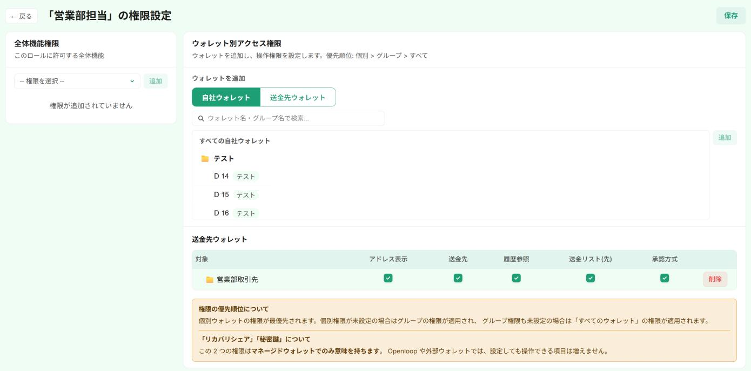
Task: Switch to the 自社ウォレット tab
Action: point(226,97)
